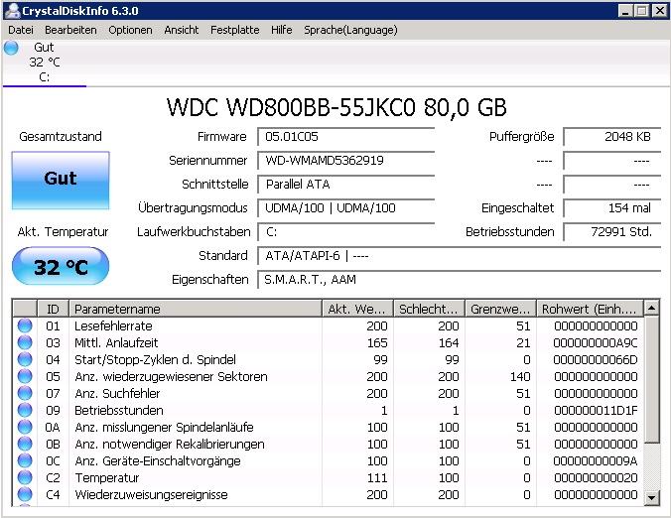
Task: Open the Hilfe menu
Action: 281,30
